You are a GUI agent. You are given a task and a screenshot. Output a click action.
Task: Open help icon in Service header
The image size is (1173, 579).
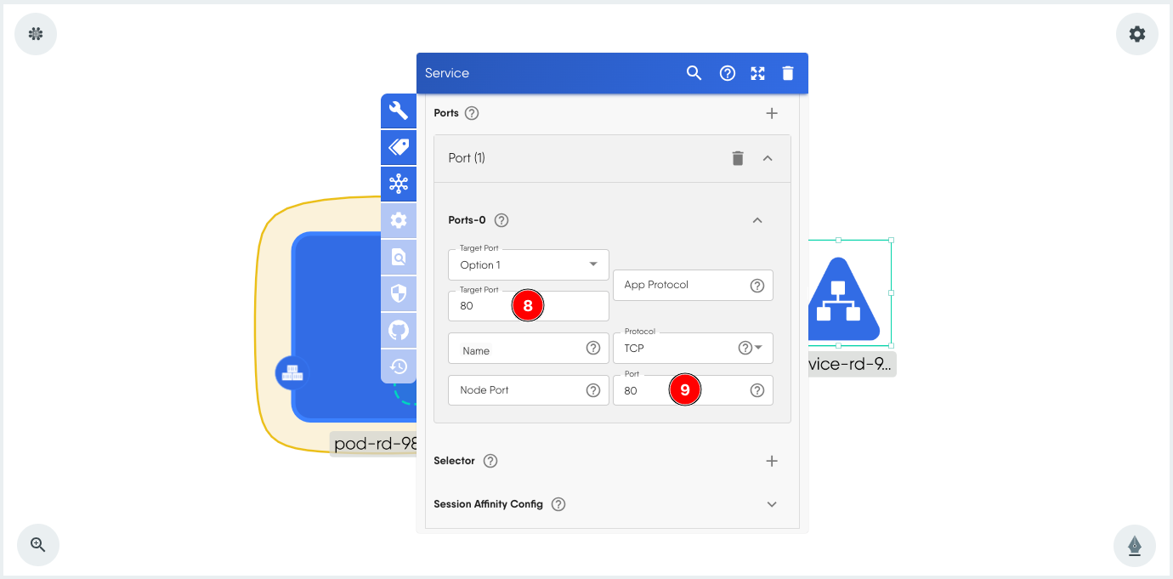pyautogui.click(x=728, y=73)
